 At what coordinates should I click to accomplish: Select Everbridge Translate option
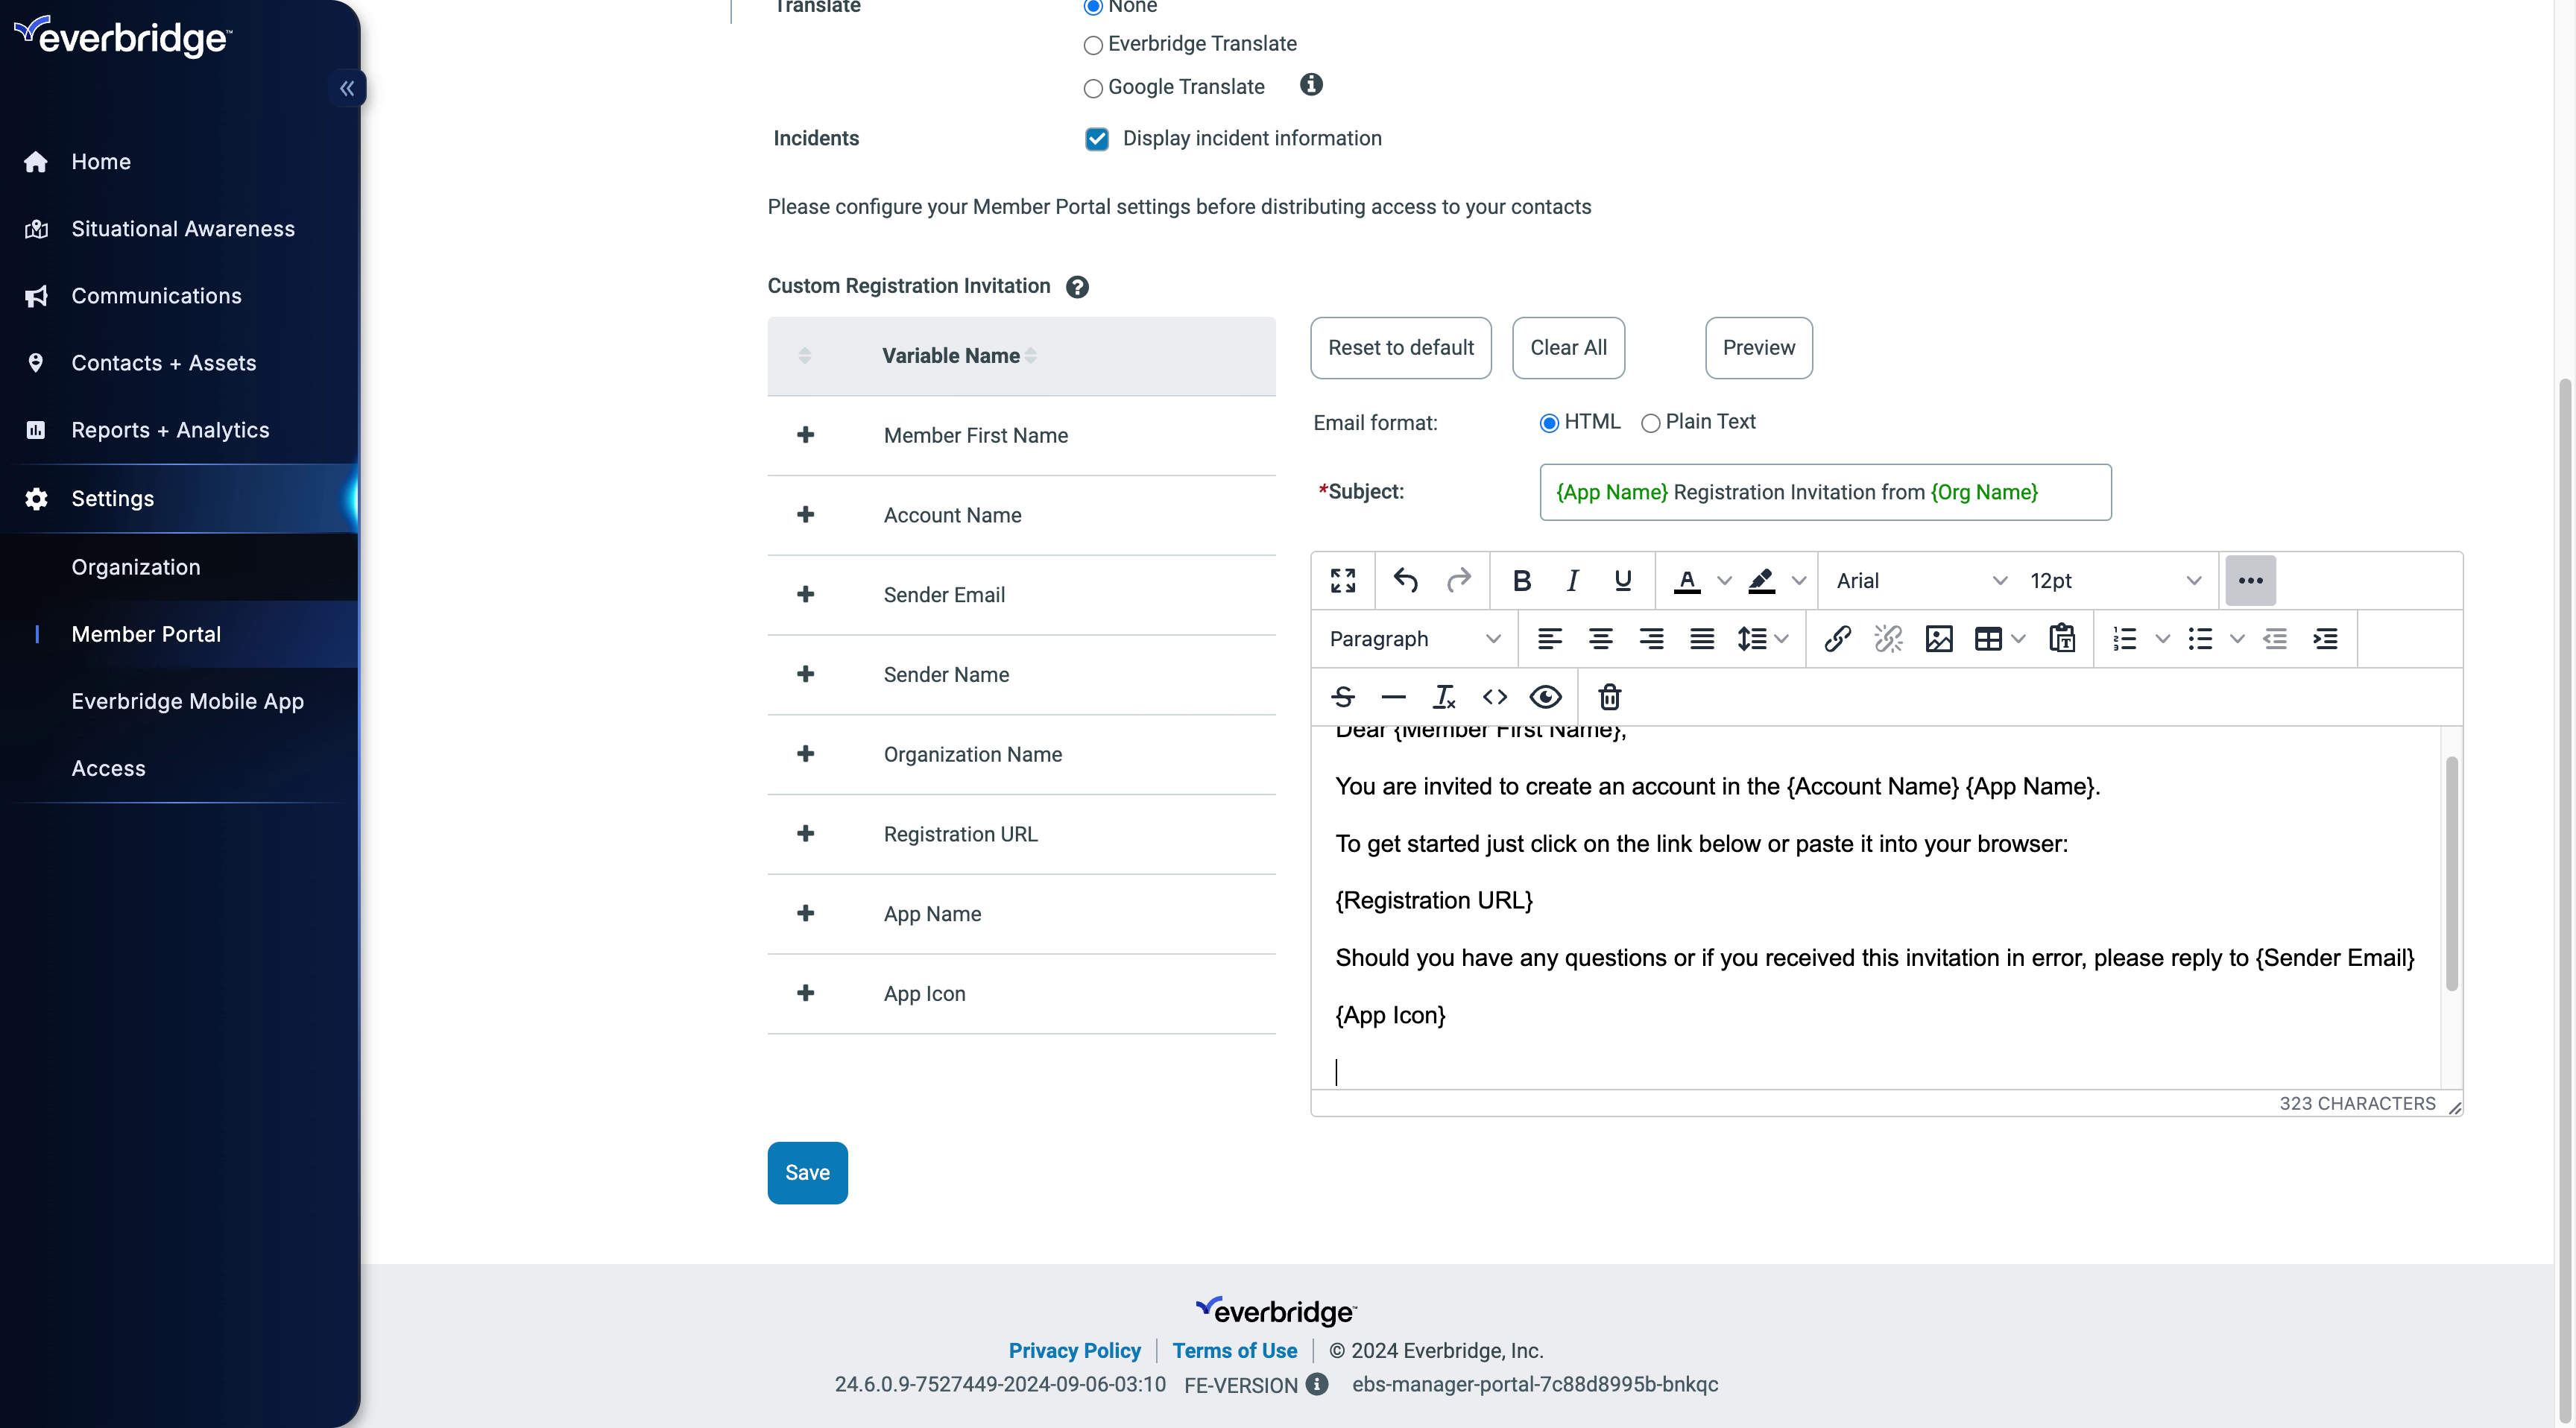[1093, 45]
